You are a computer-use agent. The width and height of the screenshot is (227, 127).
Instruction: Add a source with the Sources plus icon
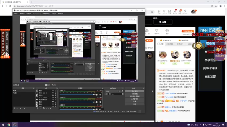click(37, 108)
